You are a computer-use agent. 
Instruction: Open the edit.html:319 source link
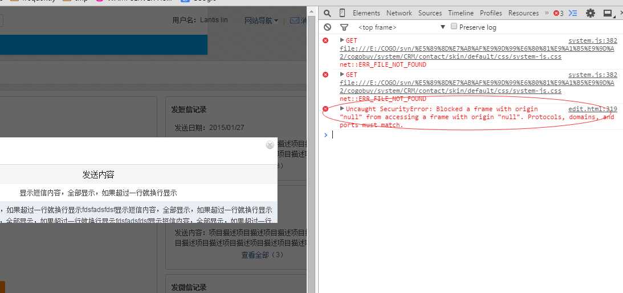[x=592, y=108]
